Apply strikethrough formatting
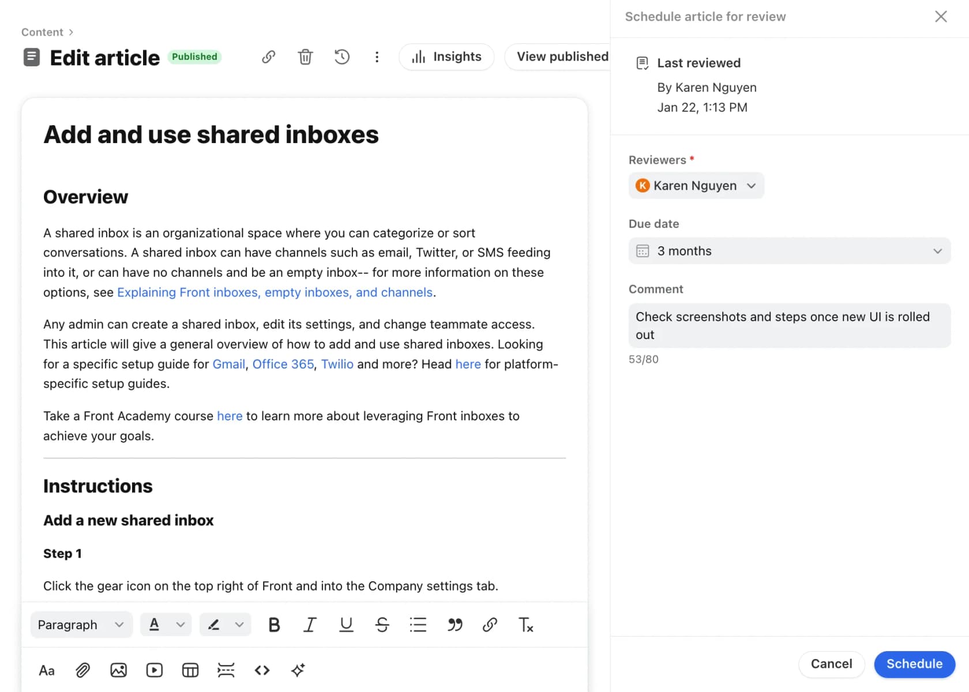The height and width of the screenshot is (692, 969). [x=382, y=625]
